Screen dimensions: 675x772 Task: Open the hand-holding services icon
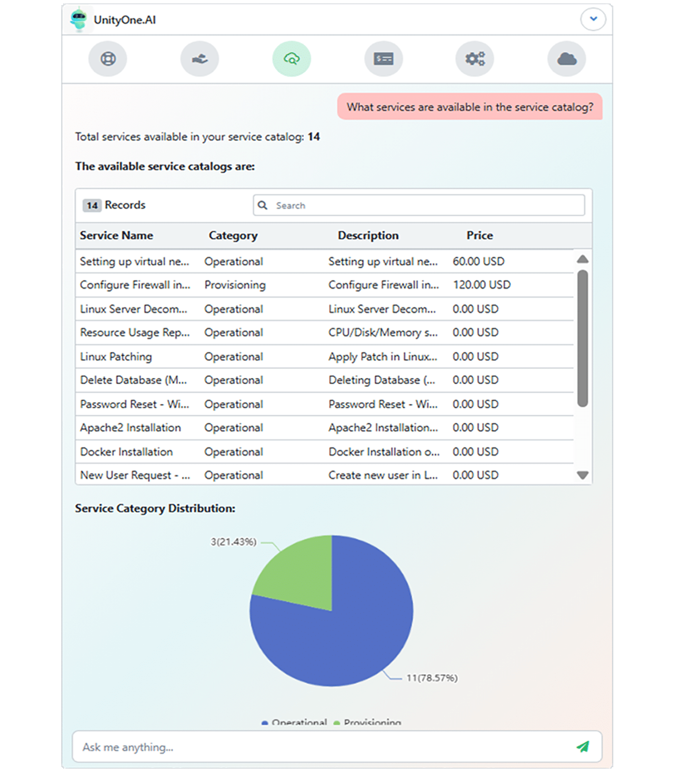(x=200, y=59)
